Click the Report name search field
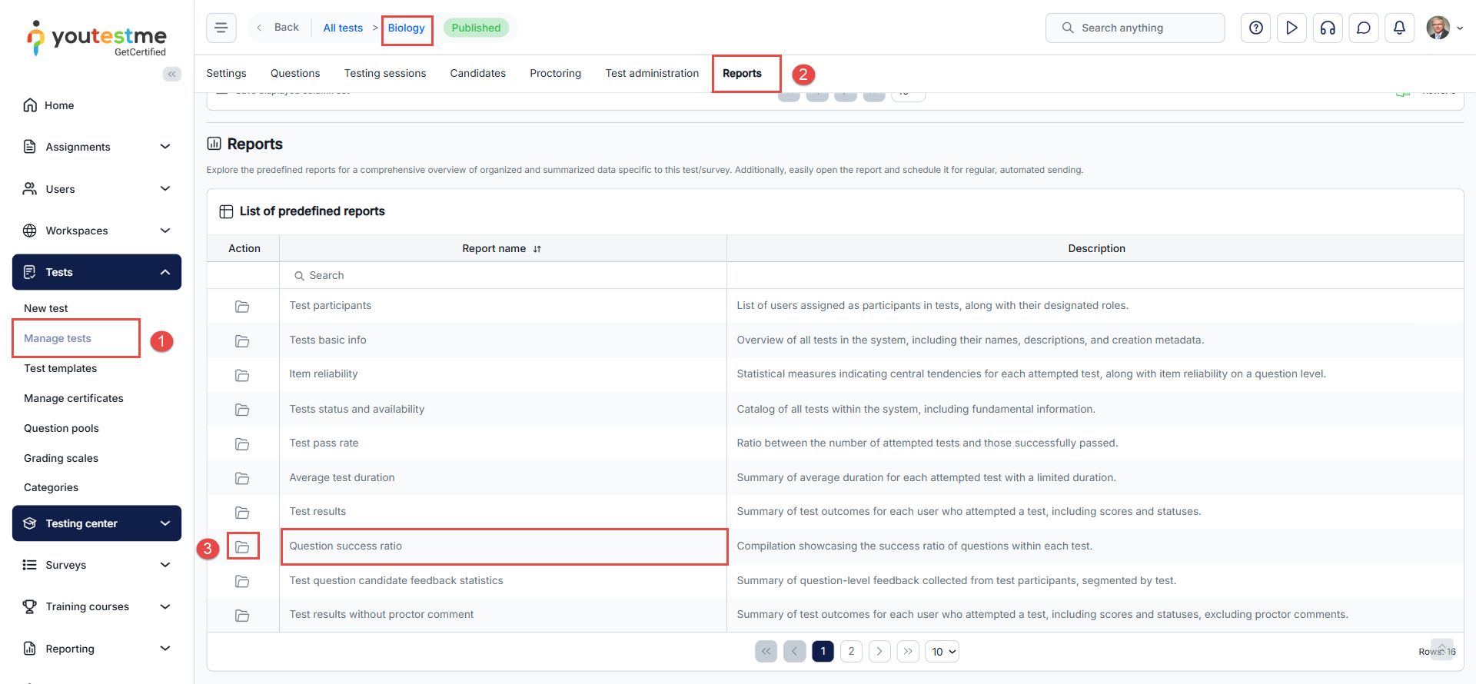This screenshot has height=684, width=1476. (504, 275)
